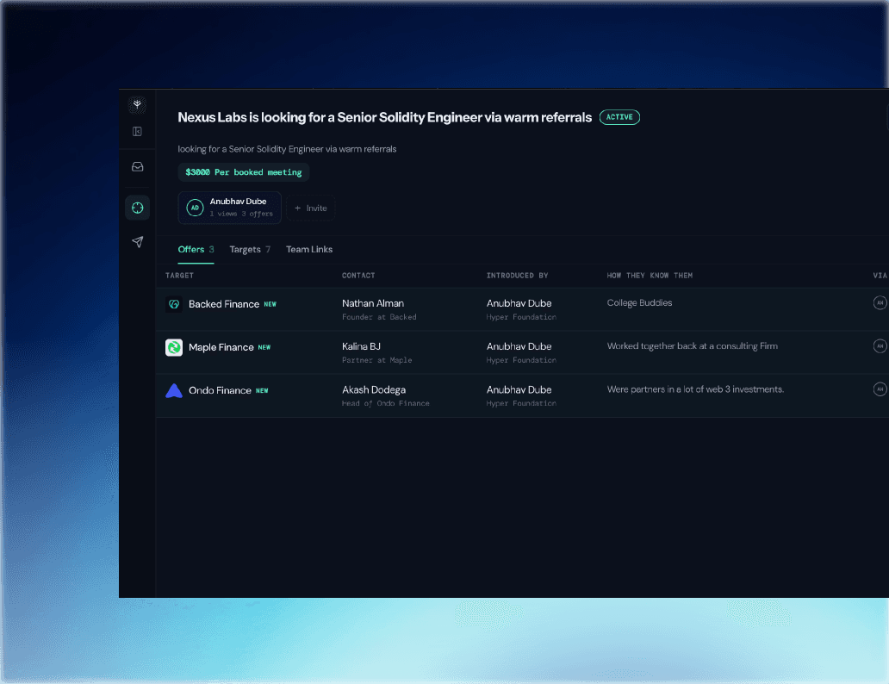
Task: Select the target crosshair sidebar icon
Action: (137, 208)
